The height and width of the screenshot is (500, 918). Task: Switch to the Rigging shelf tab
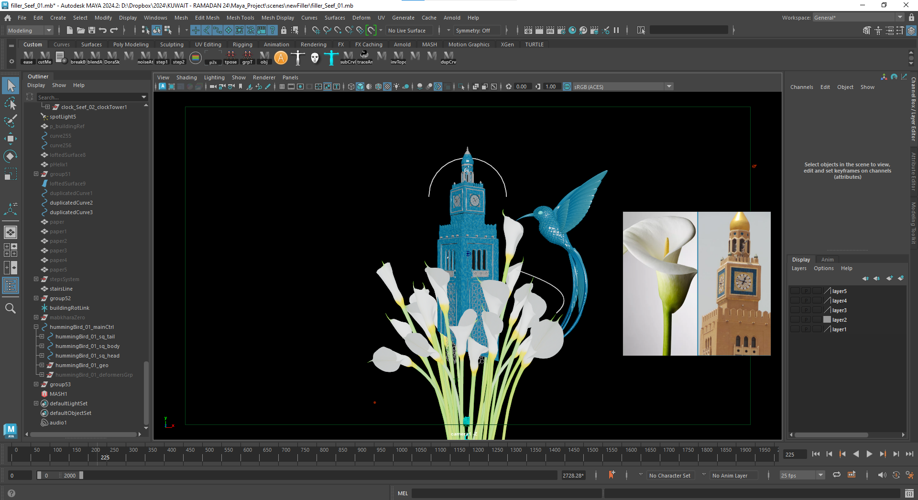tap(242, 44)
